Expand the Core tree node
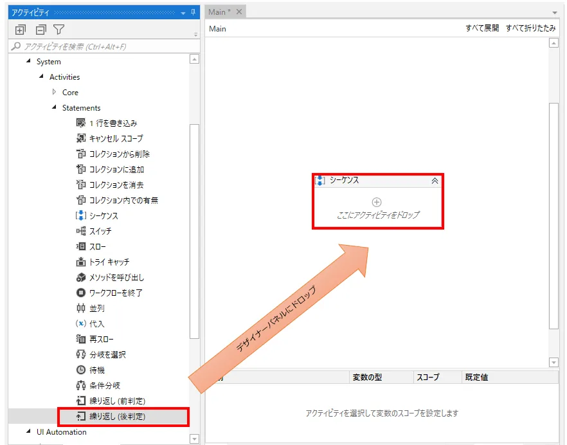Image resolution: width=567 pixels, height=445 pixels. [55, 93]
